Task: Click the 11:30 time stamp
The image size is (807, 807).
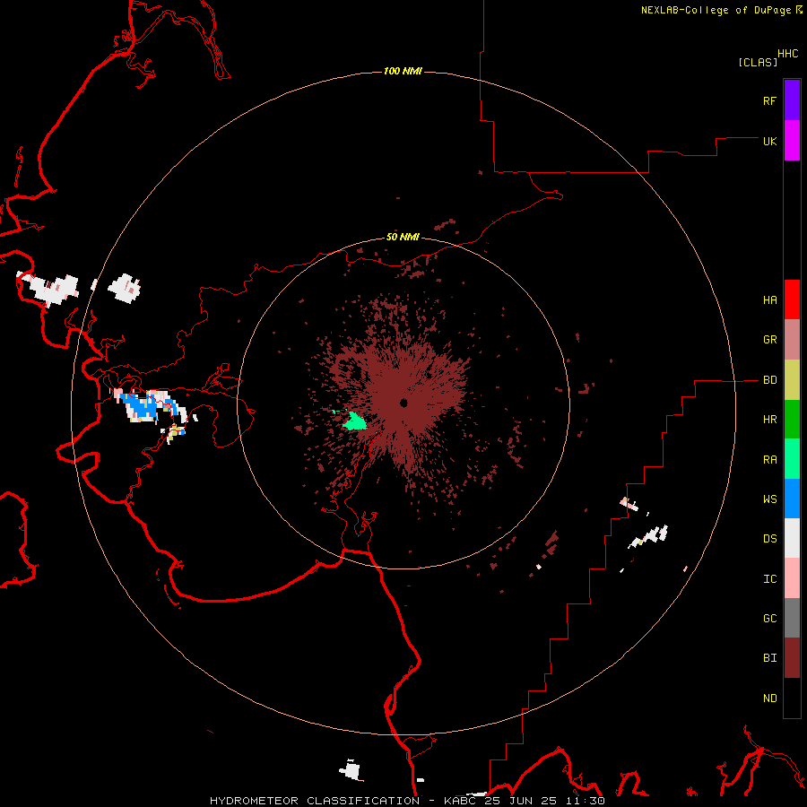Action: coord(587,801)
